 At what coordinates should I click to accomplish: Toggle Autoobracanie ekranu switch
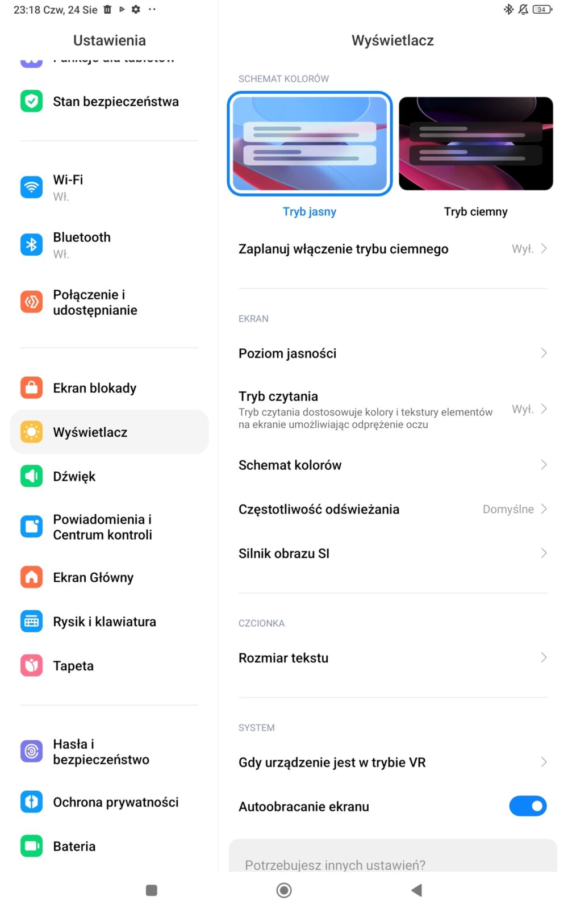[x=528, y=806]
